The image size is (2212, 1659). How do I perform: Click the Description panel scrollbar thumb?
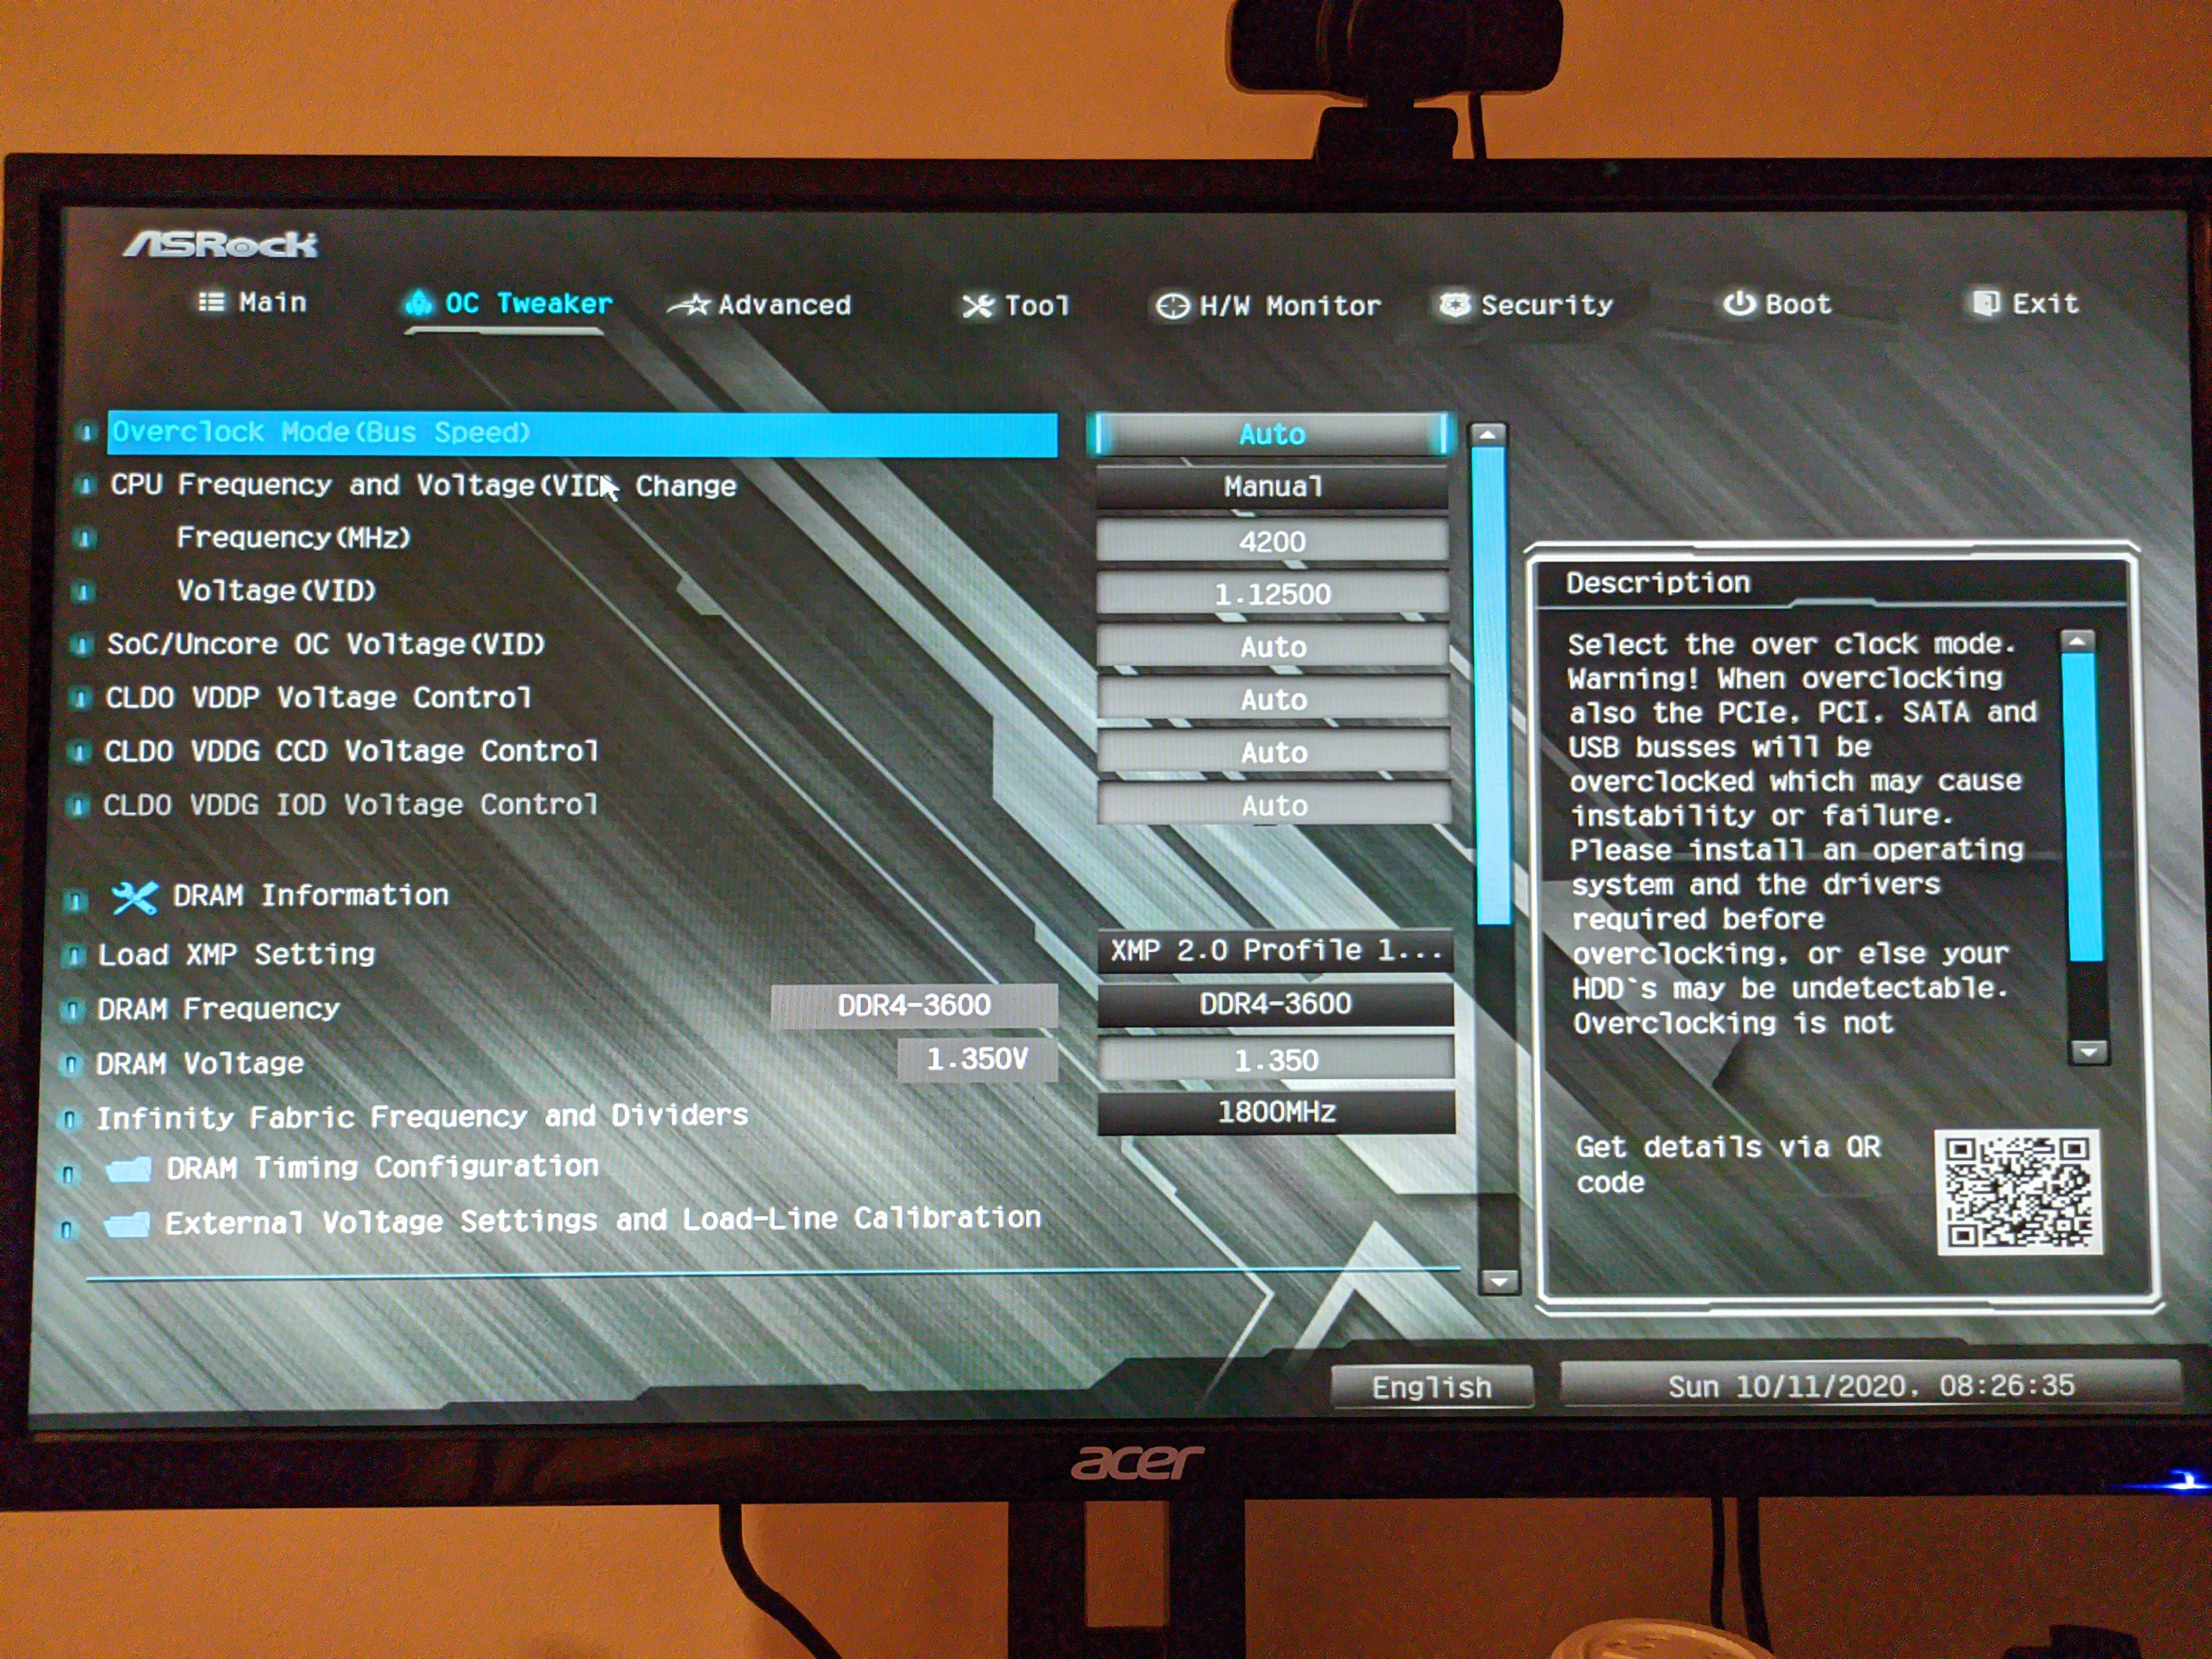2082,807
